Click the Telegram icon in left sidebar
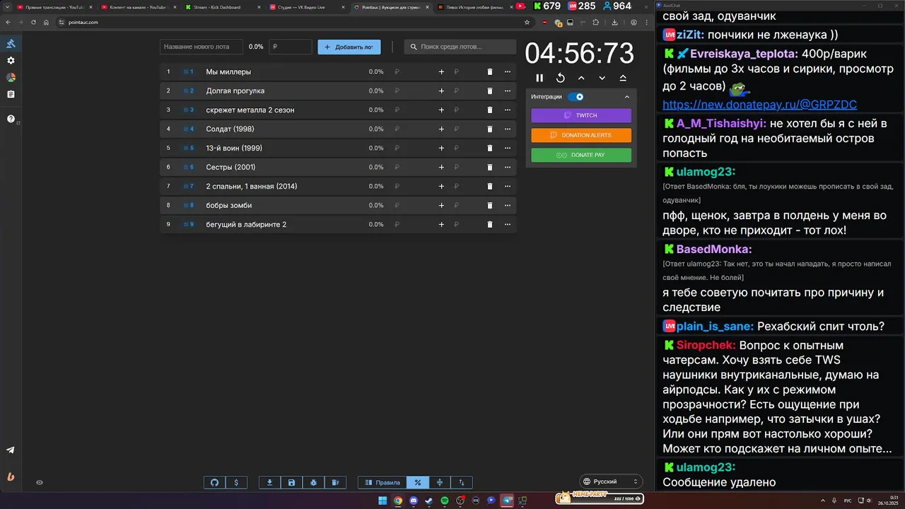The image size is (905, 509). coord(11,450)
